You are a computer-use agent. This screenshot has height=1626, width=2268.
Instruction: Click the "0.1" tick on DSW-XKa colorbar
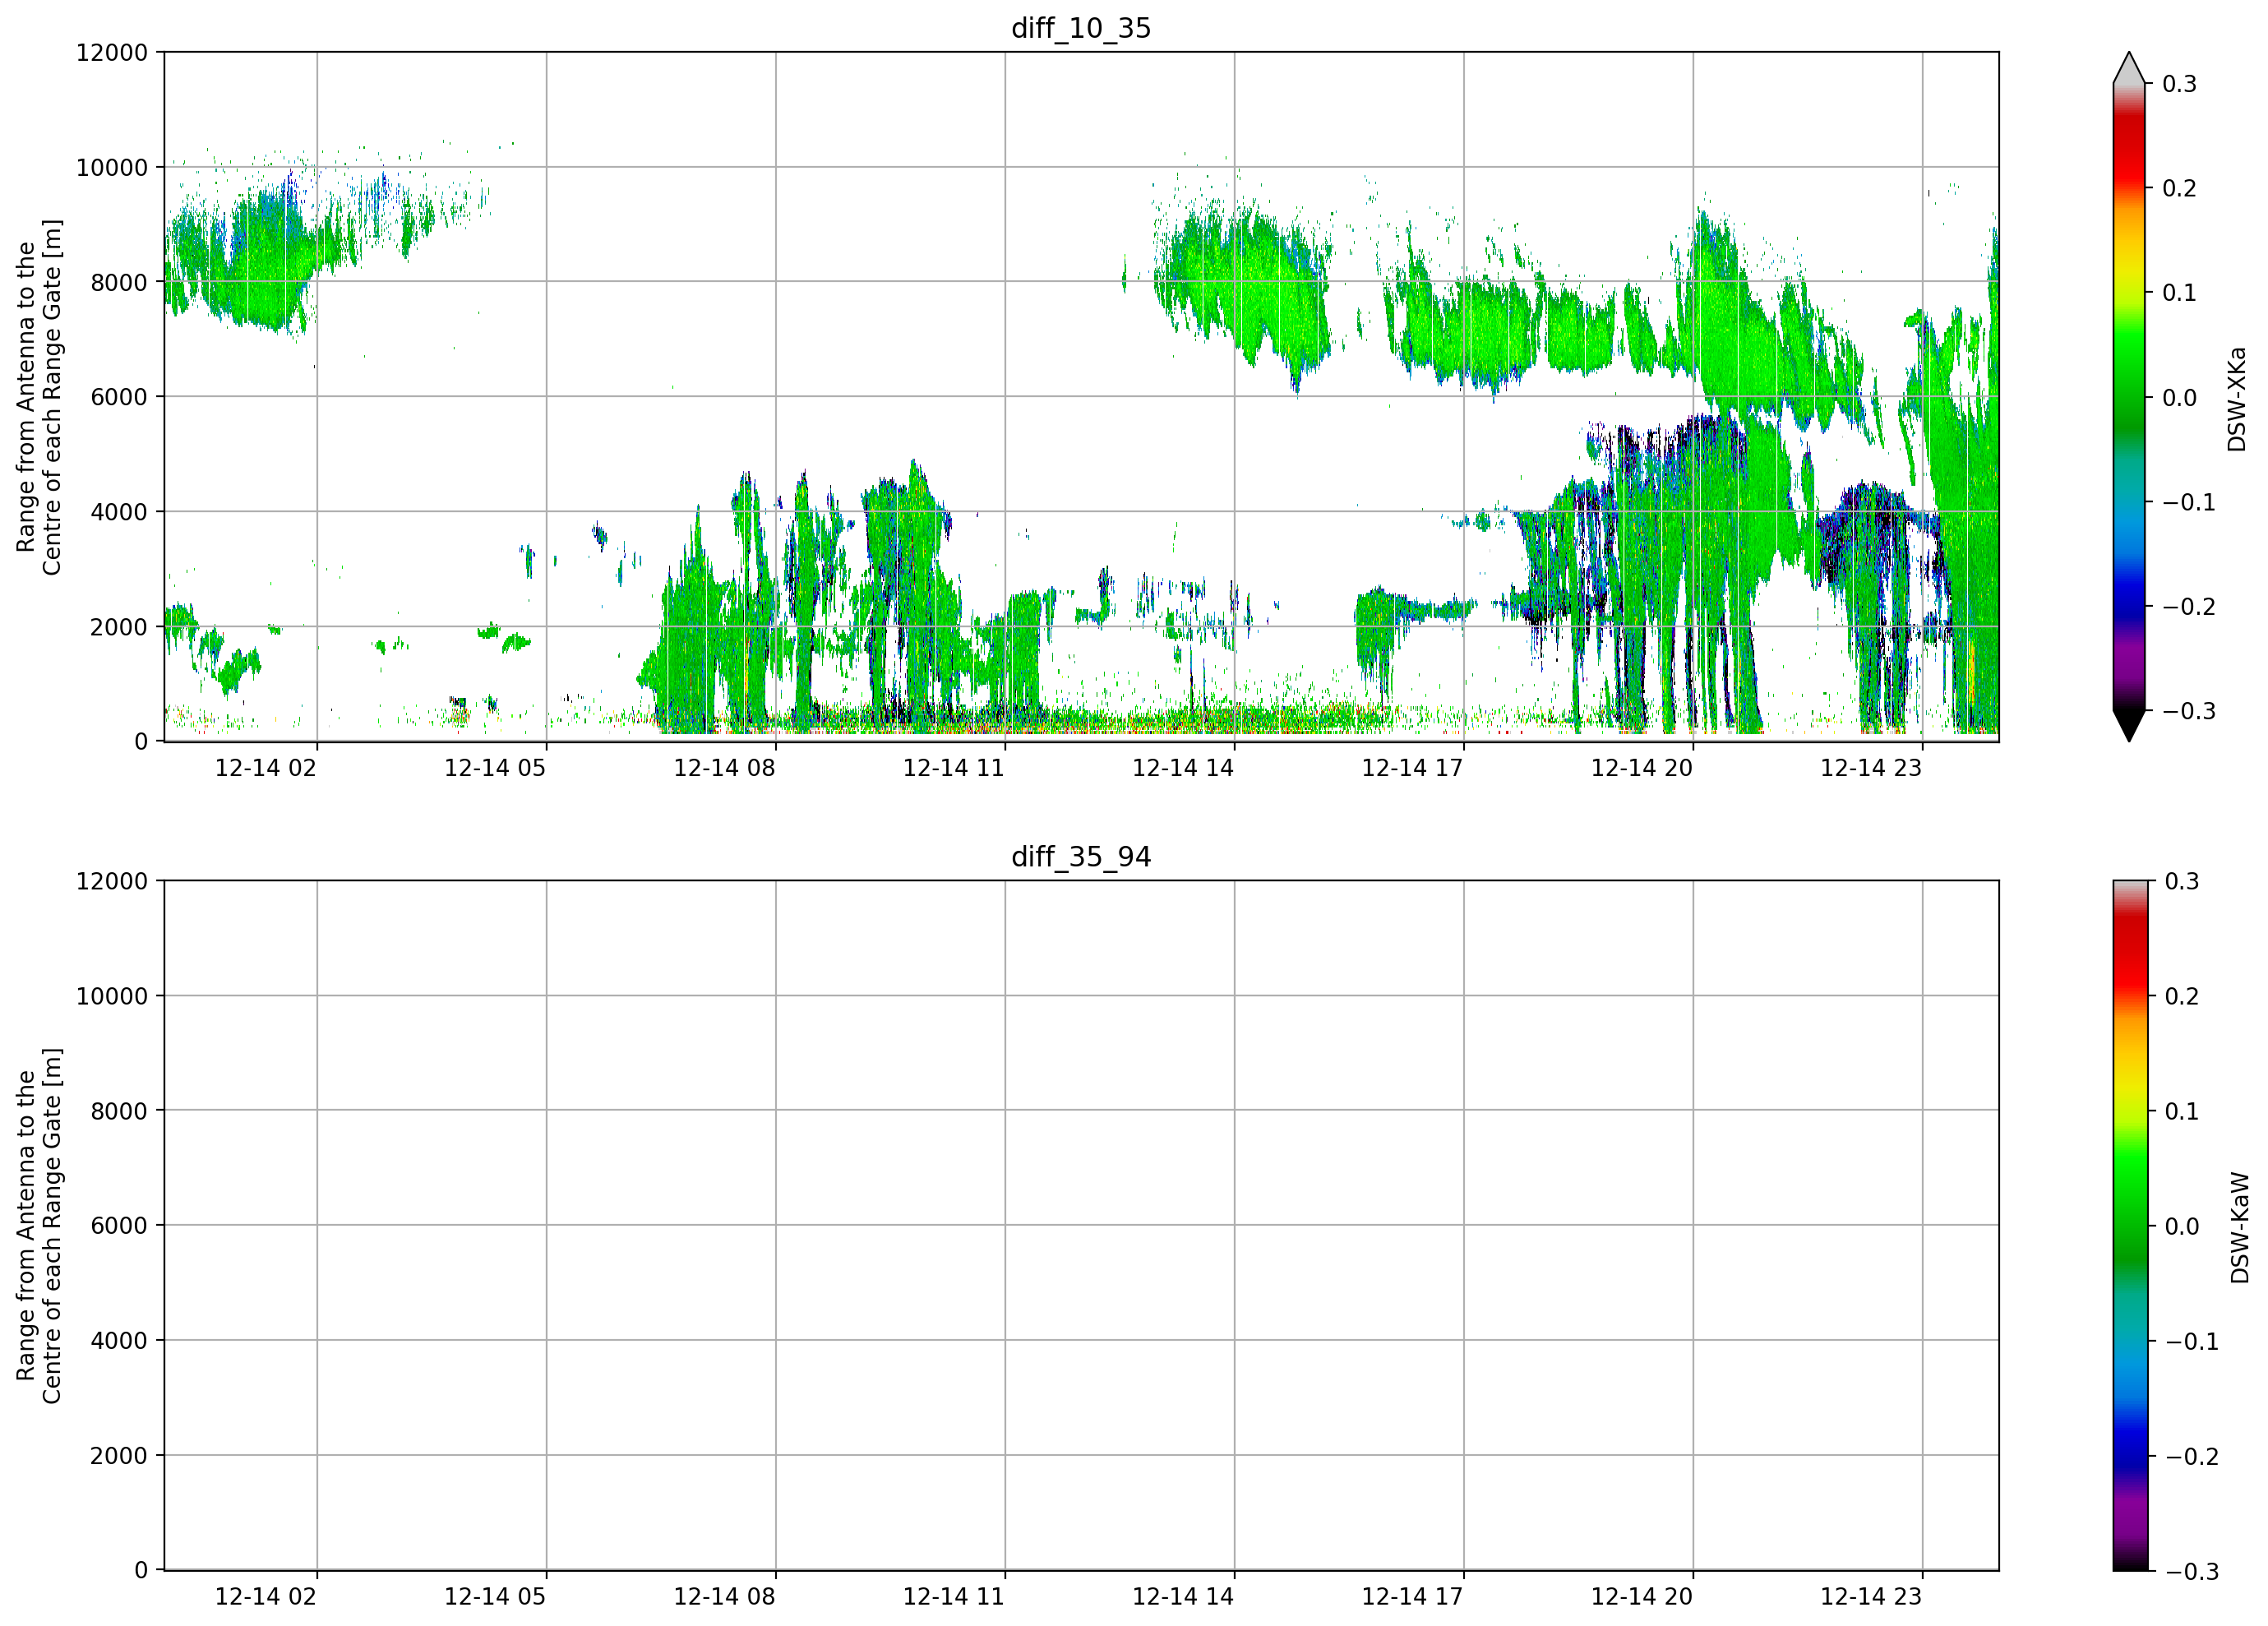click(2179, 293)
